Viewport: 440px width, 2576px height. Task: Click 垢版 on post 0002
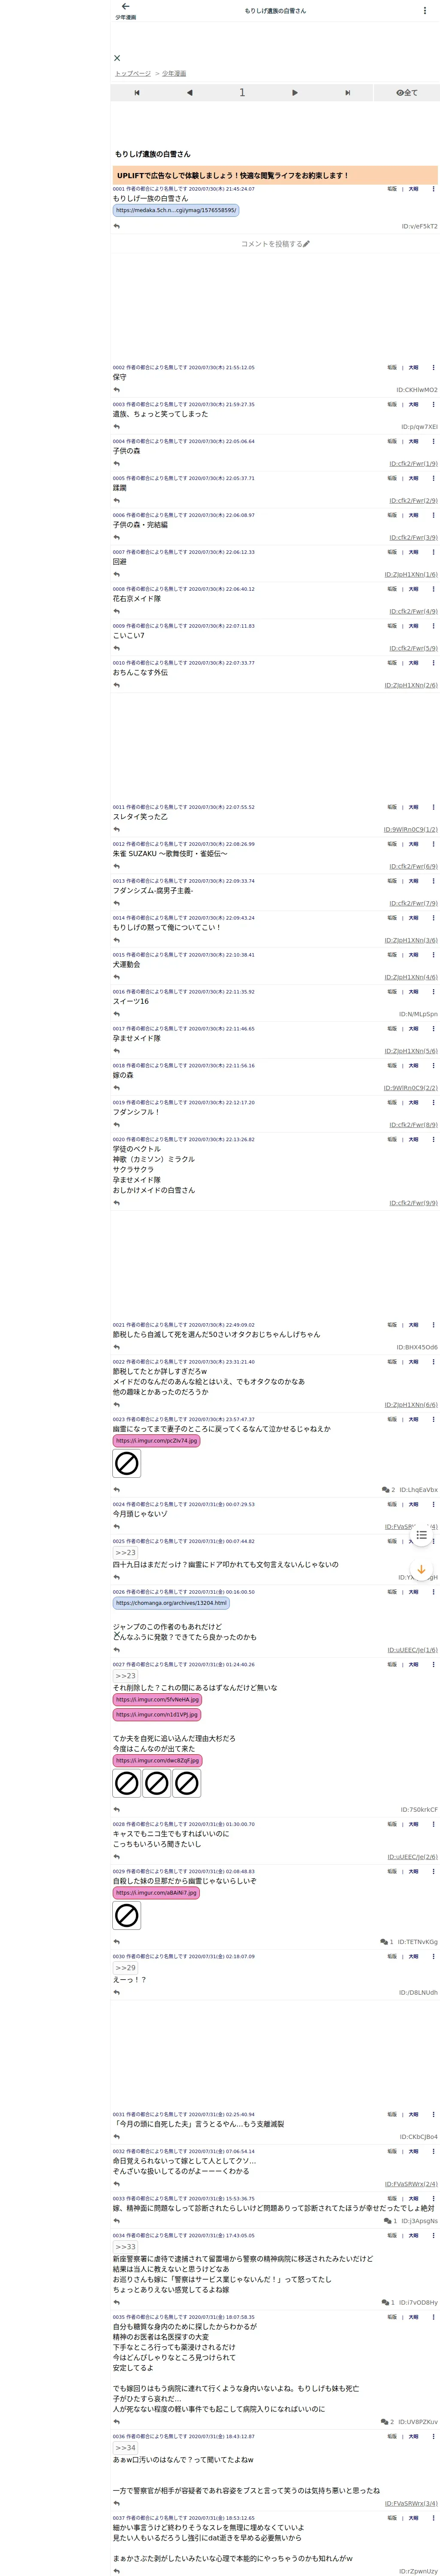click(392, 368)
